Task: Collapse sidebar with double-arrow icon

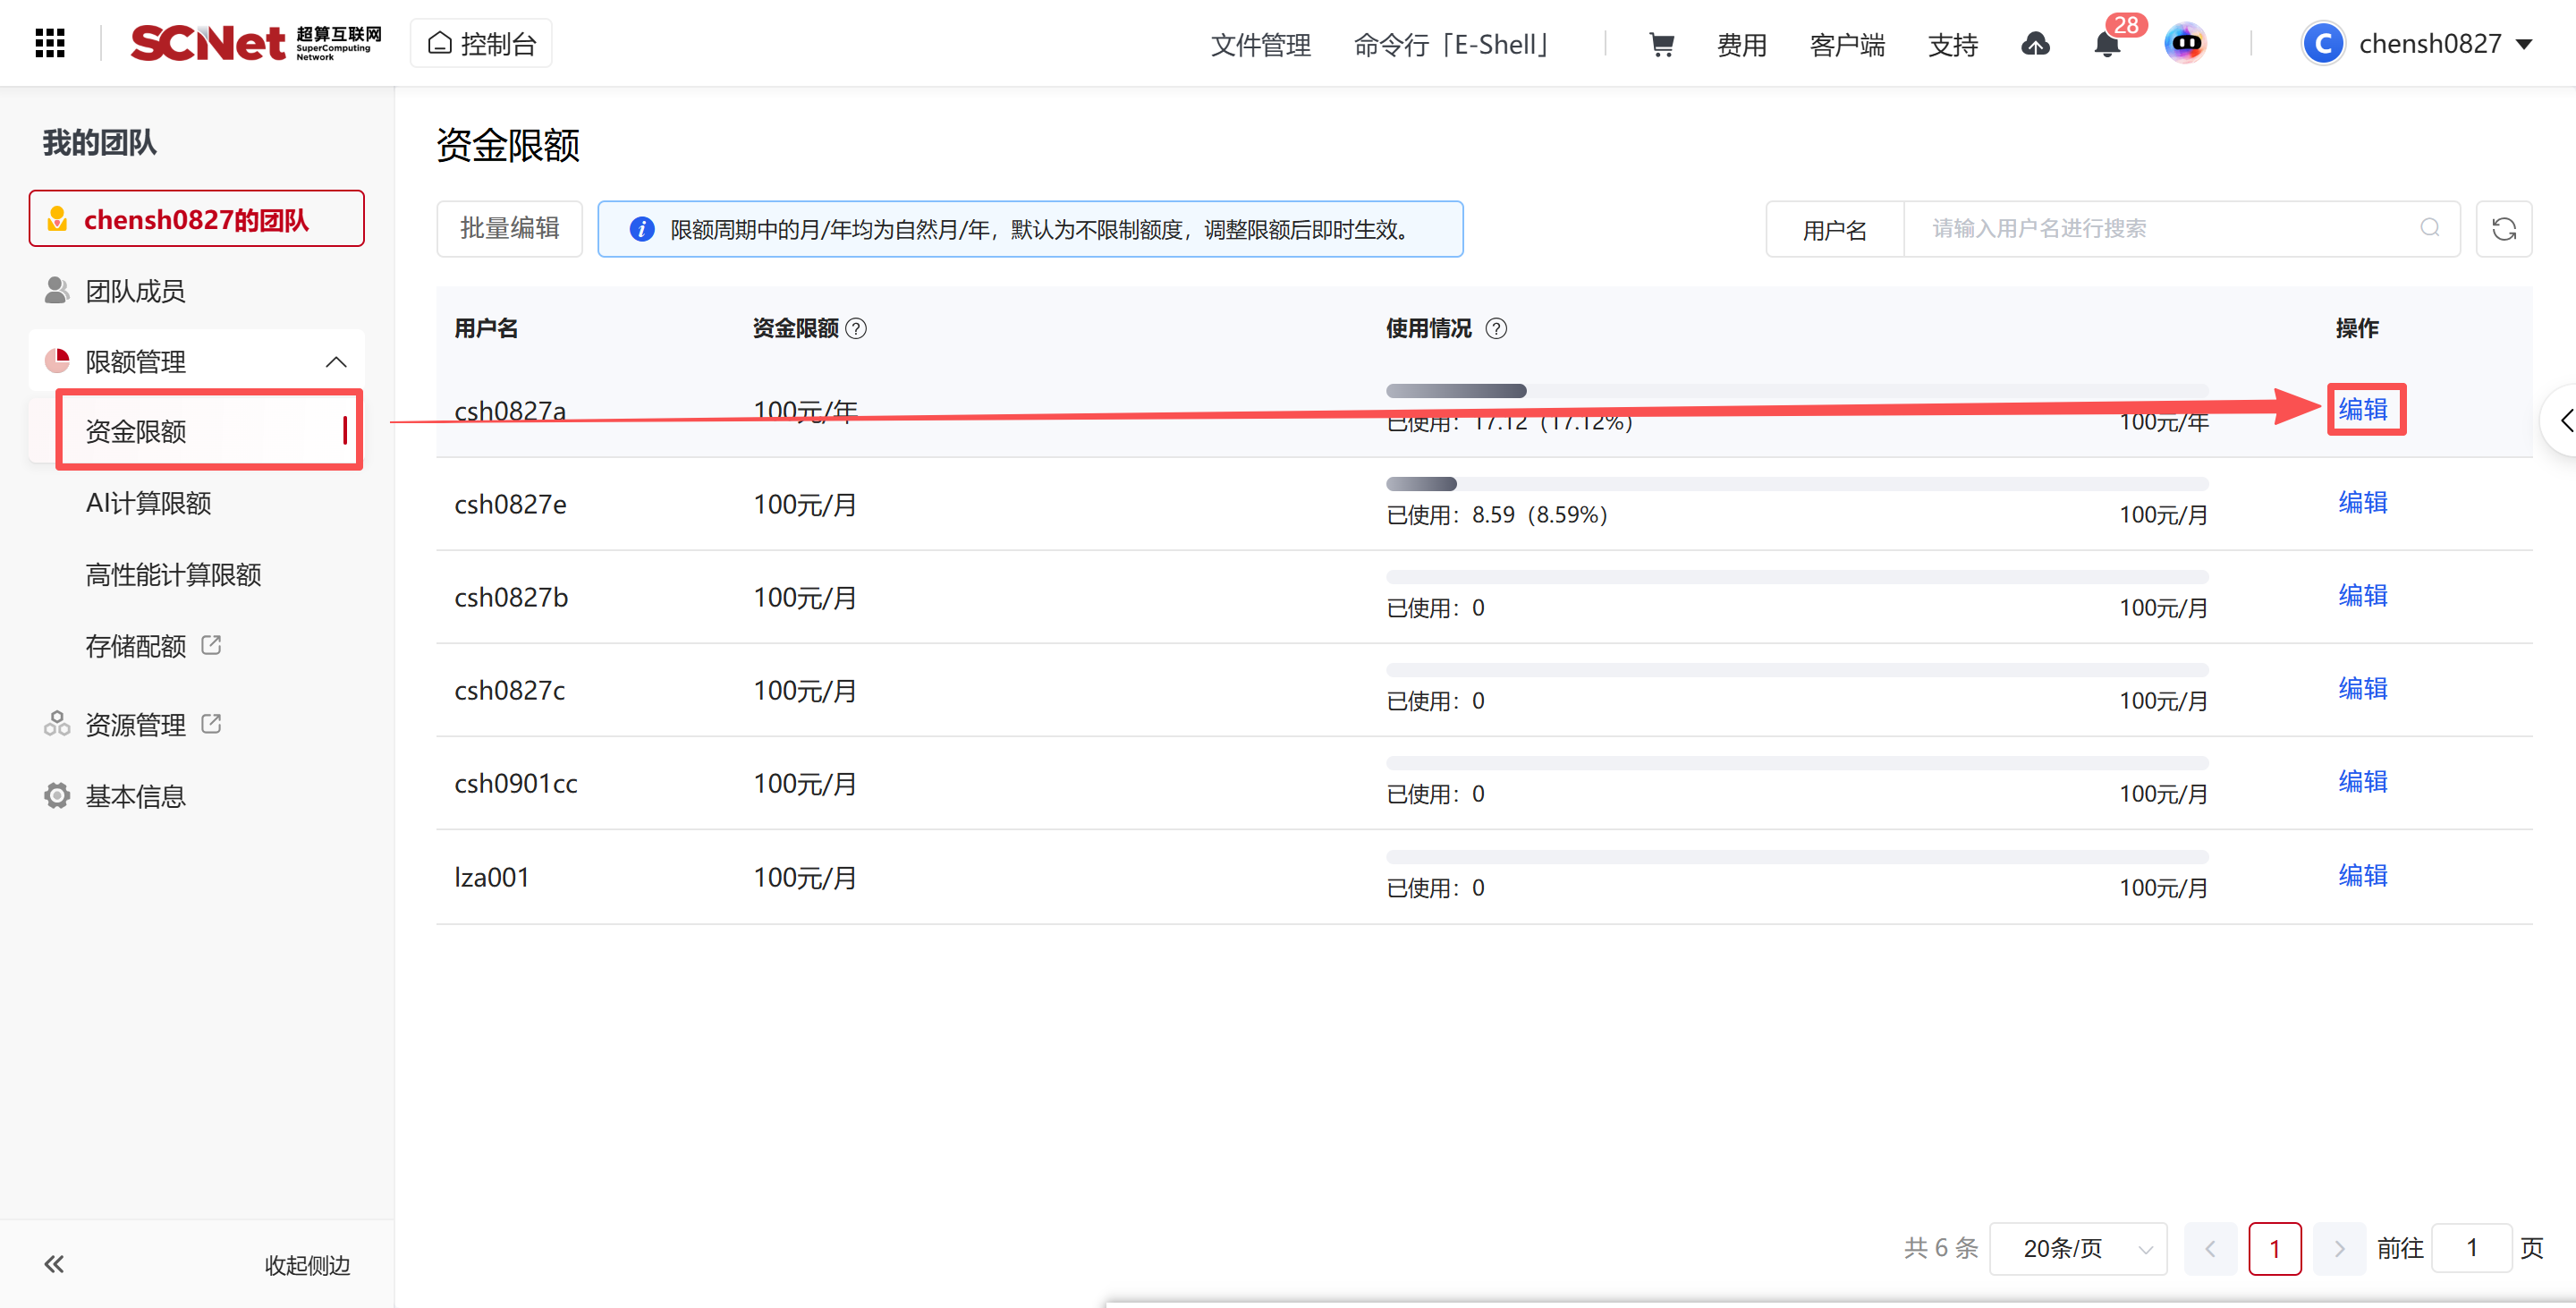Action: point(54,1264)
